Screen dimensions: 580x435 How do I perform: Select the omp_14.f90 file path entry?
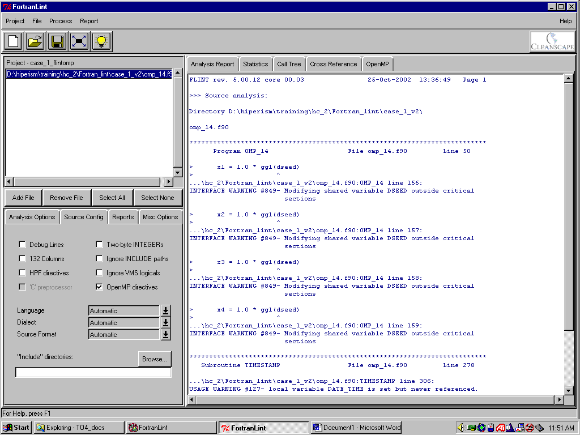click(89, 74)
